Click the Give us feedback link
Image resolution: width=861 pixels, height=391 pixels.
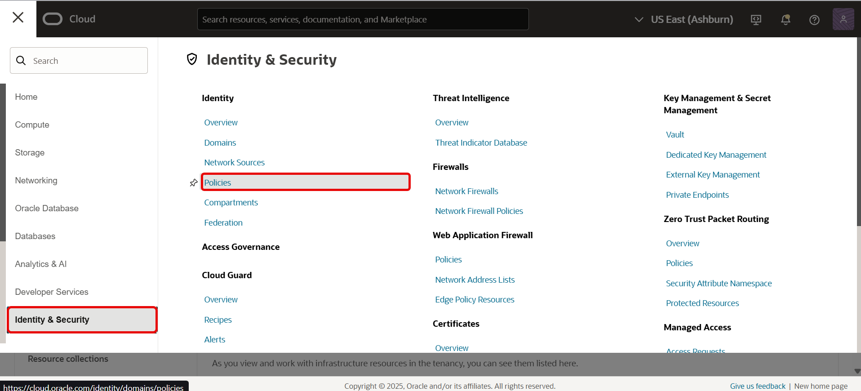point(758,386)
